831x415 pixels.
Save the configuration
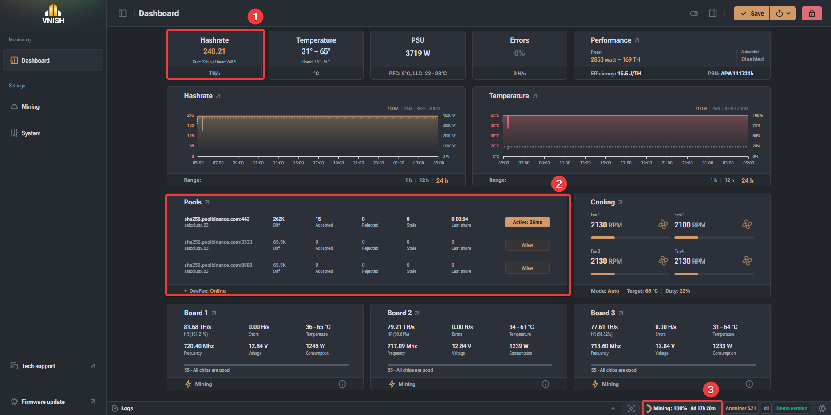click(x=752, y=13)
